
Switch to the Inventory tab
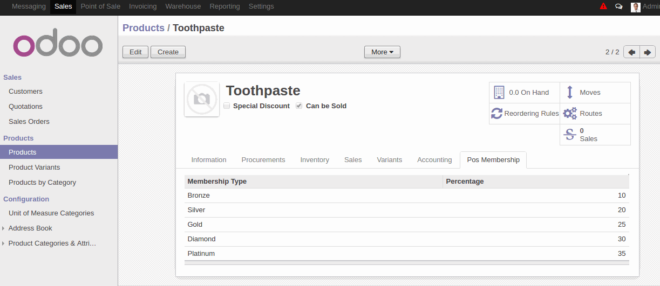point(315,160)
